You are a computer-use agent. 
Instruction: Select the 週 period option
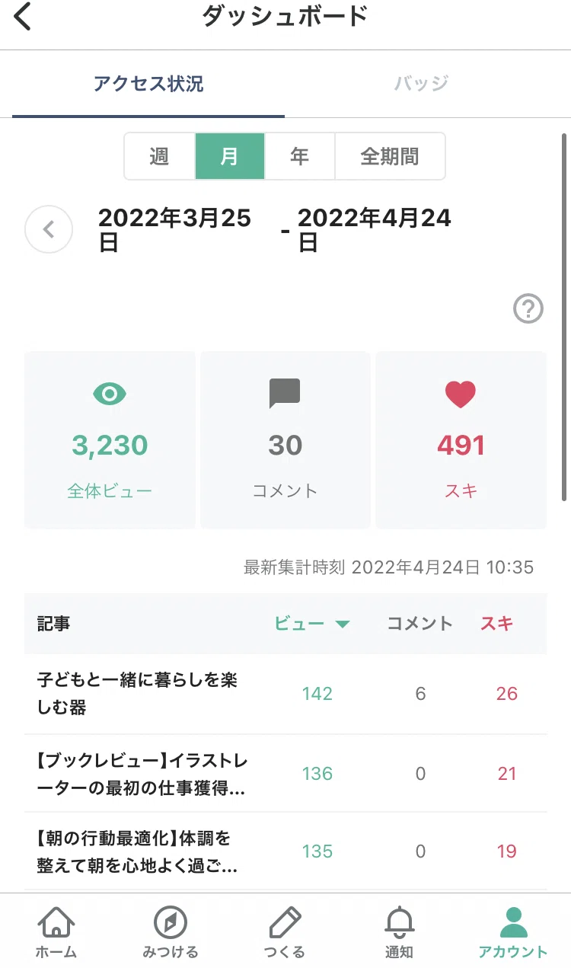[159, 156]
